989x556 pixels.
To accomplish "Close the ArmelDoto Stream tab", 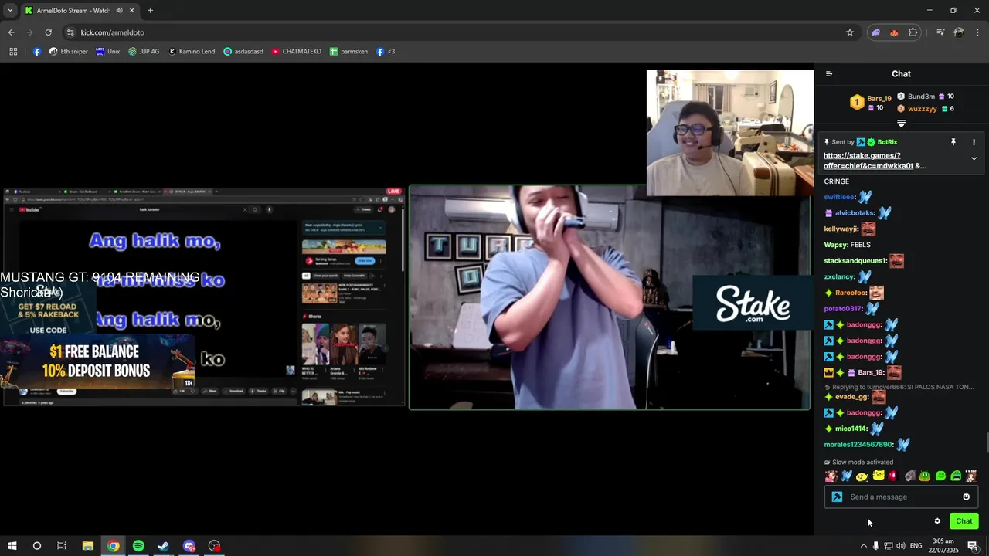I will pyautogui.click(x=132, y=11).
